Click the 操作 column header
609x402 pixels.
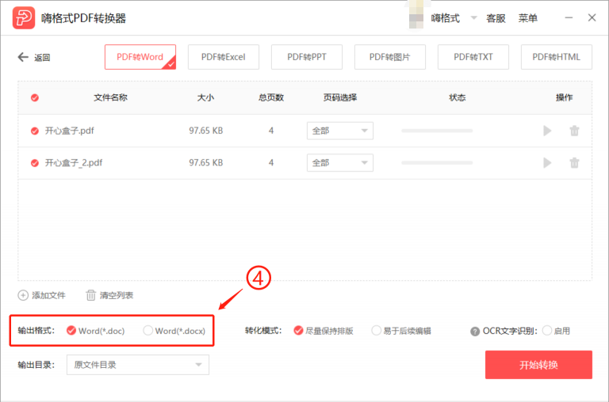(x=564, y=97)
